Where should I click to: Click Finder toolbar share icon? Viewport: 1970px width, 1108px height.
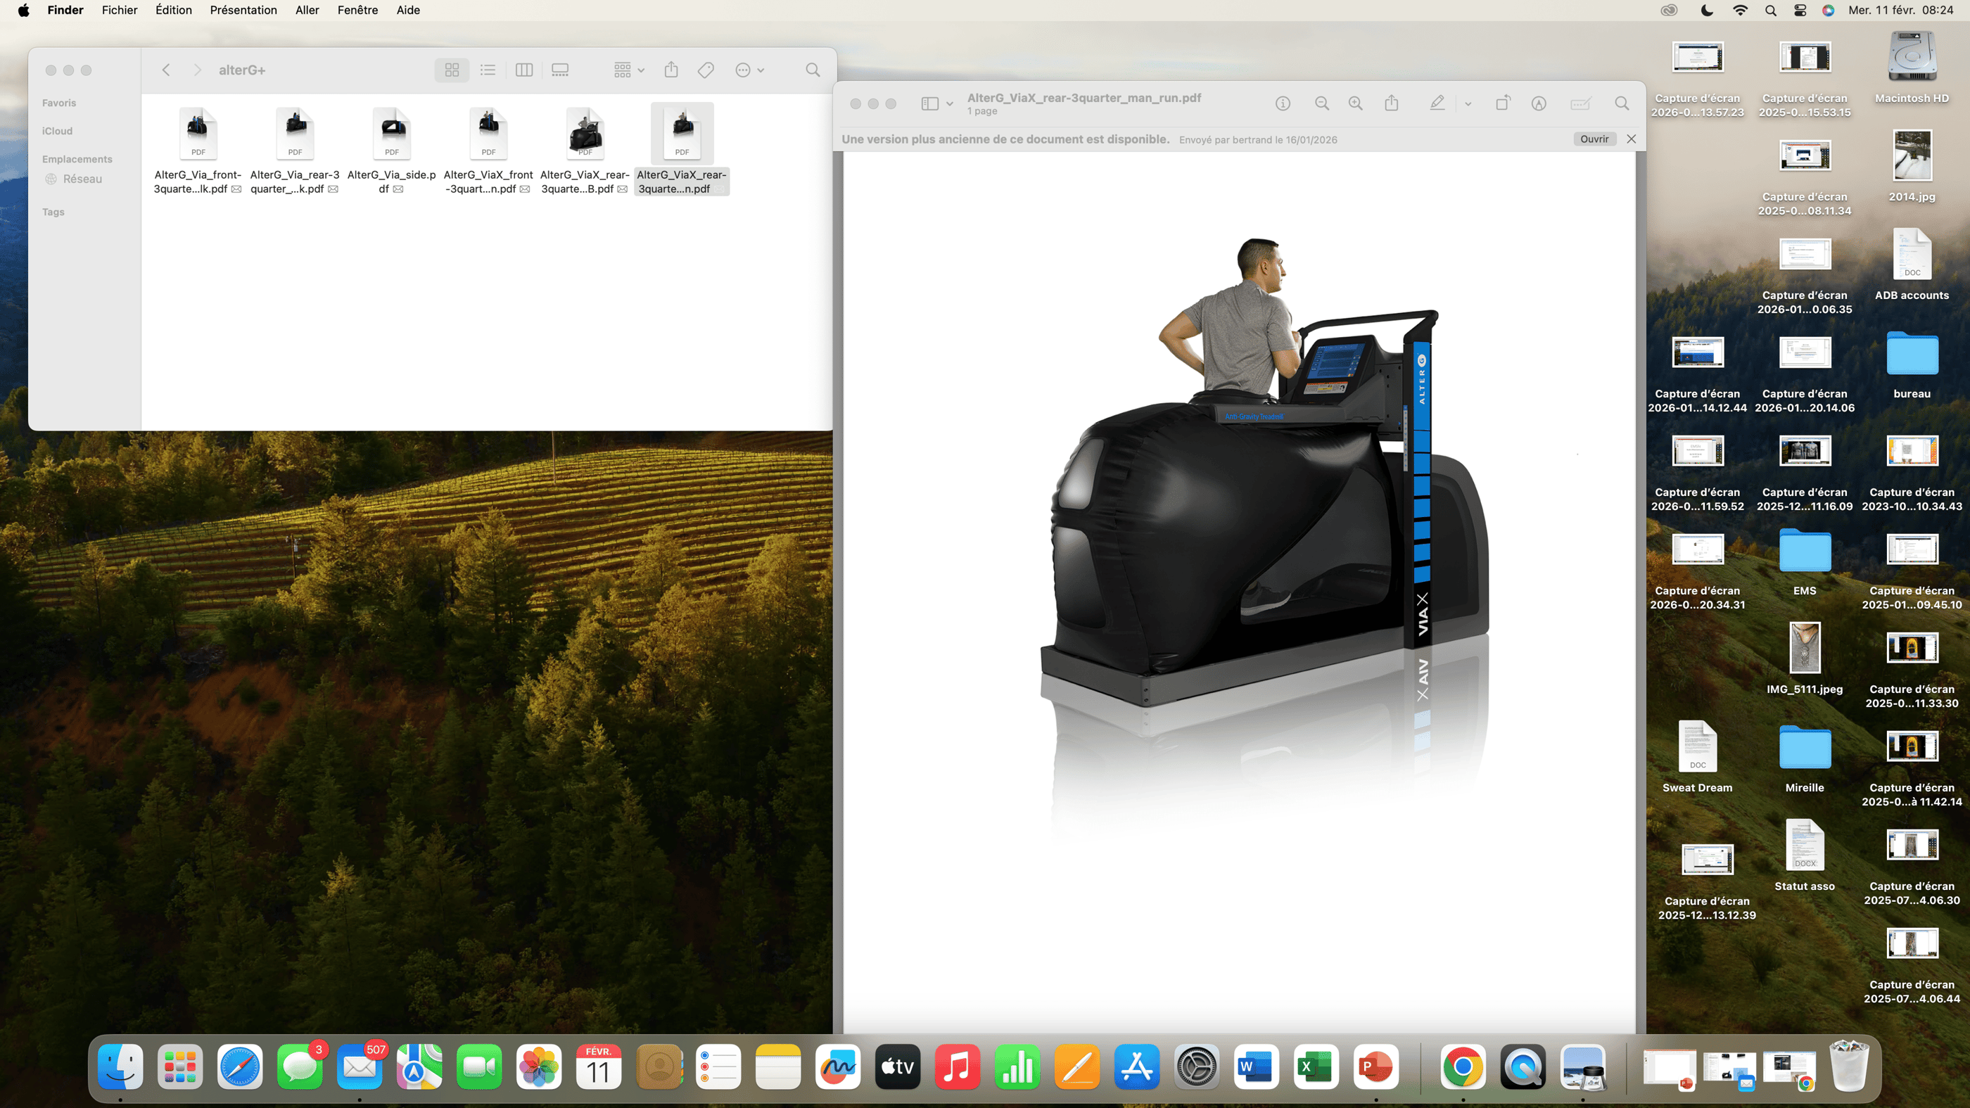[671, 70]
